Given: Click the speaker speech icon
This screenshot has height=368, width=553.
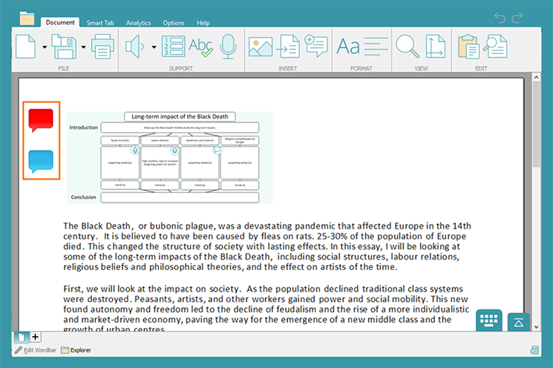Looking at the screenshot, I should point(134,46).
